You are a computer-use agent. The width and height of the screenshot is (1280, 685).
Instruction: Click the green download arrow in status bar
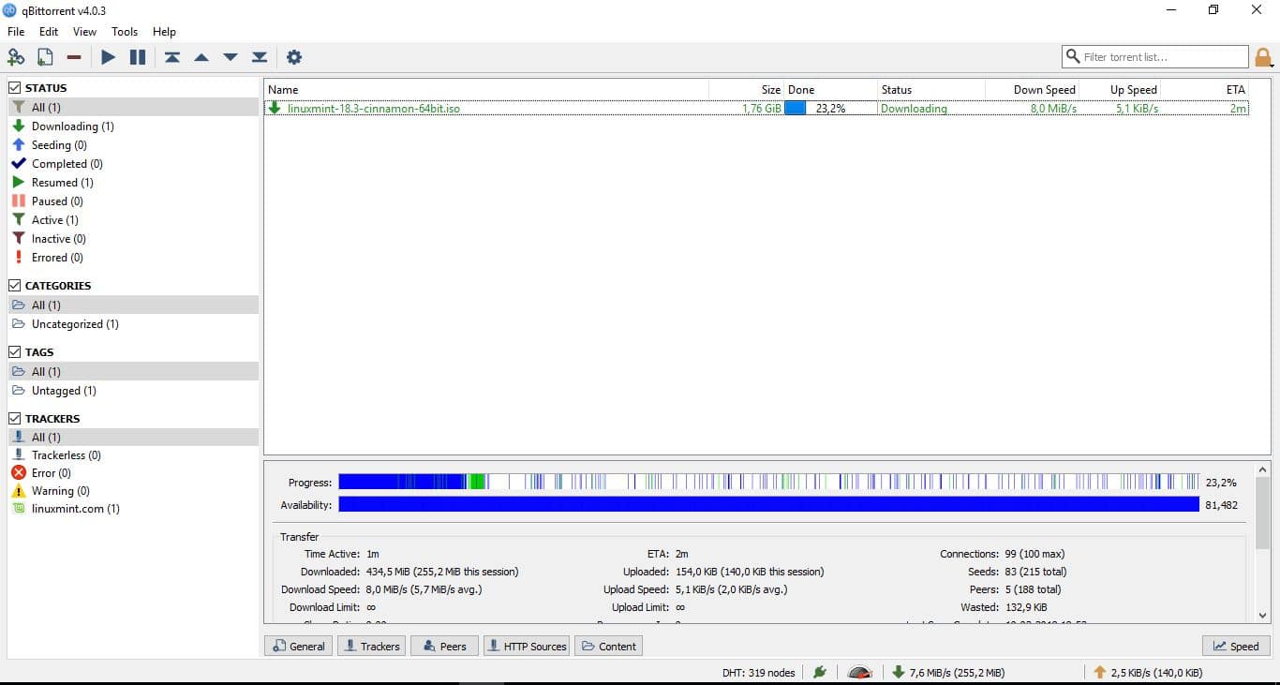[x=898, y=672]
